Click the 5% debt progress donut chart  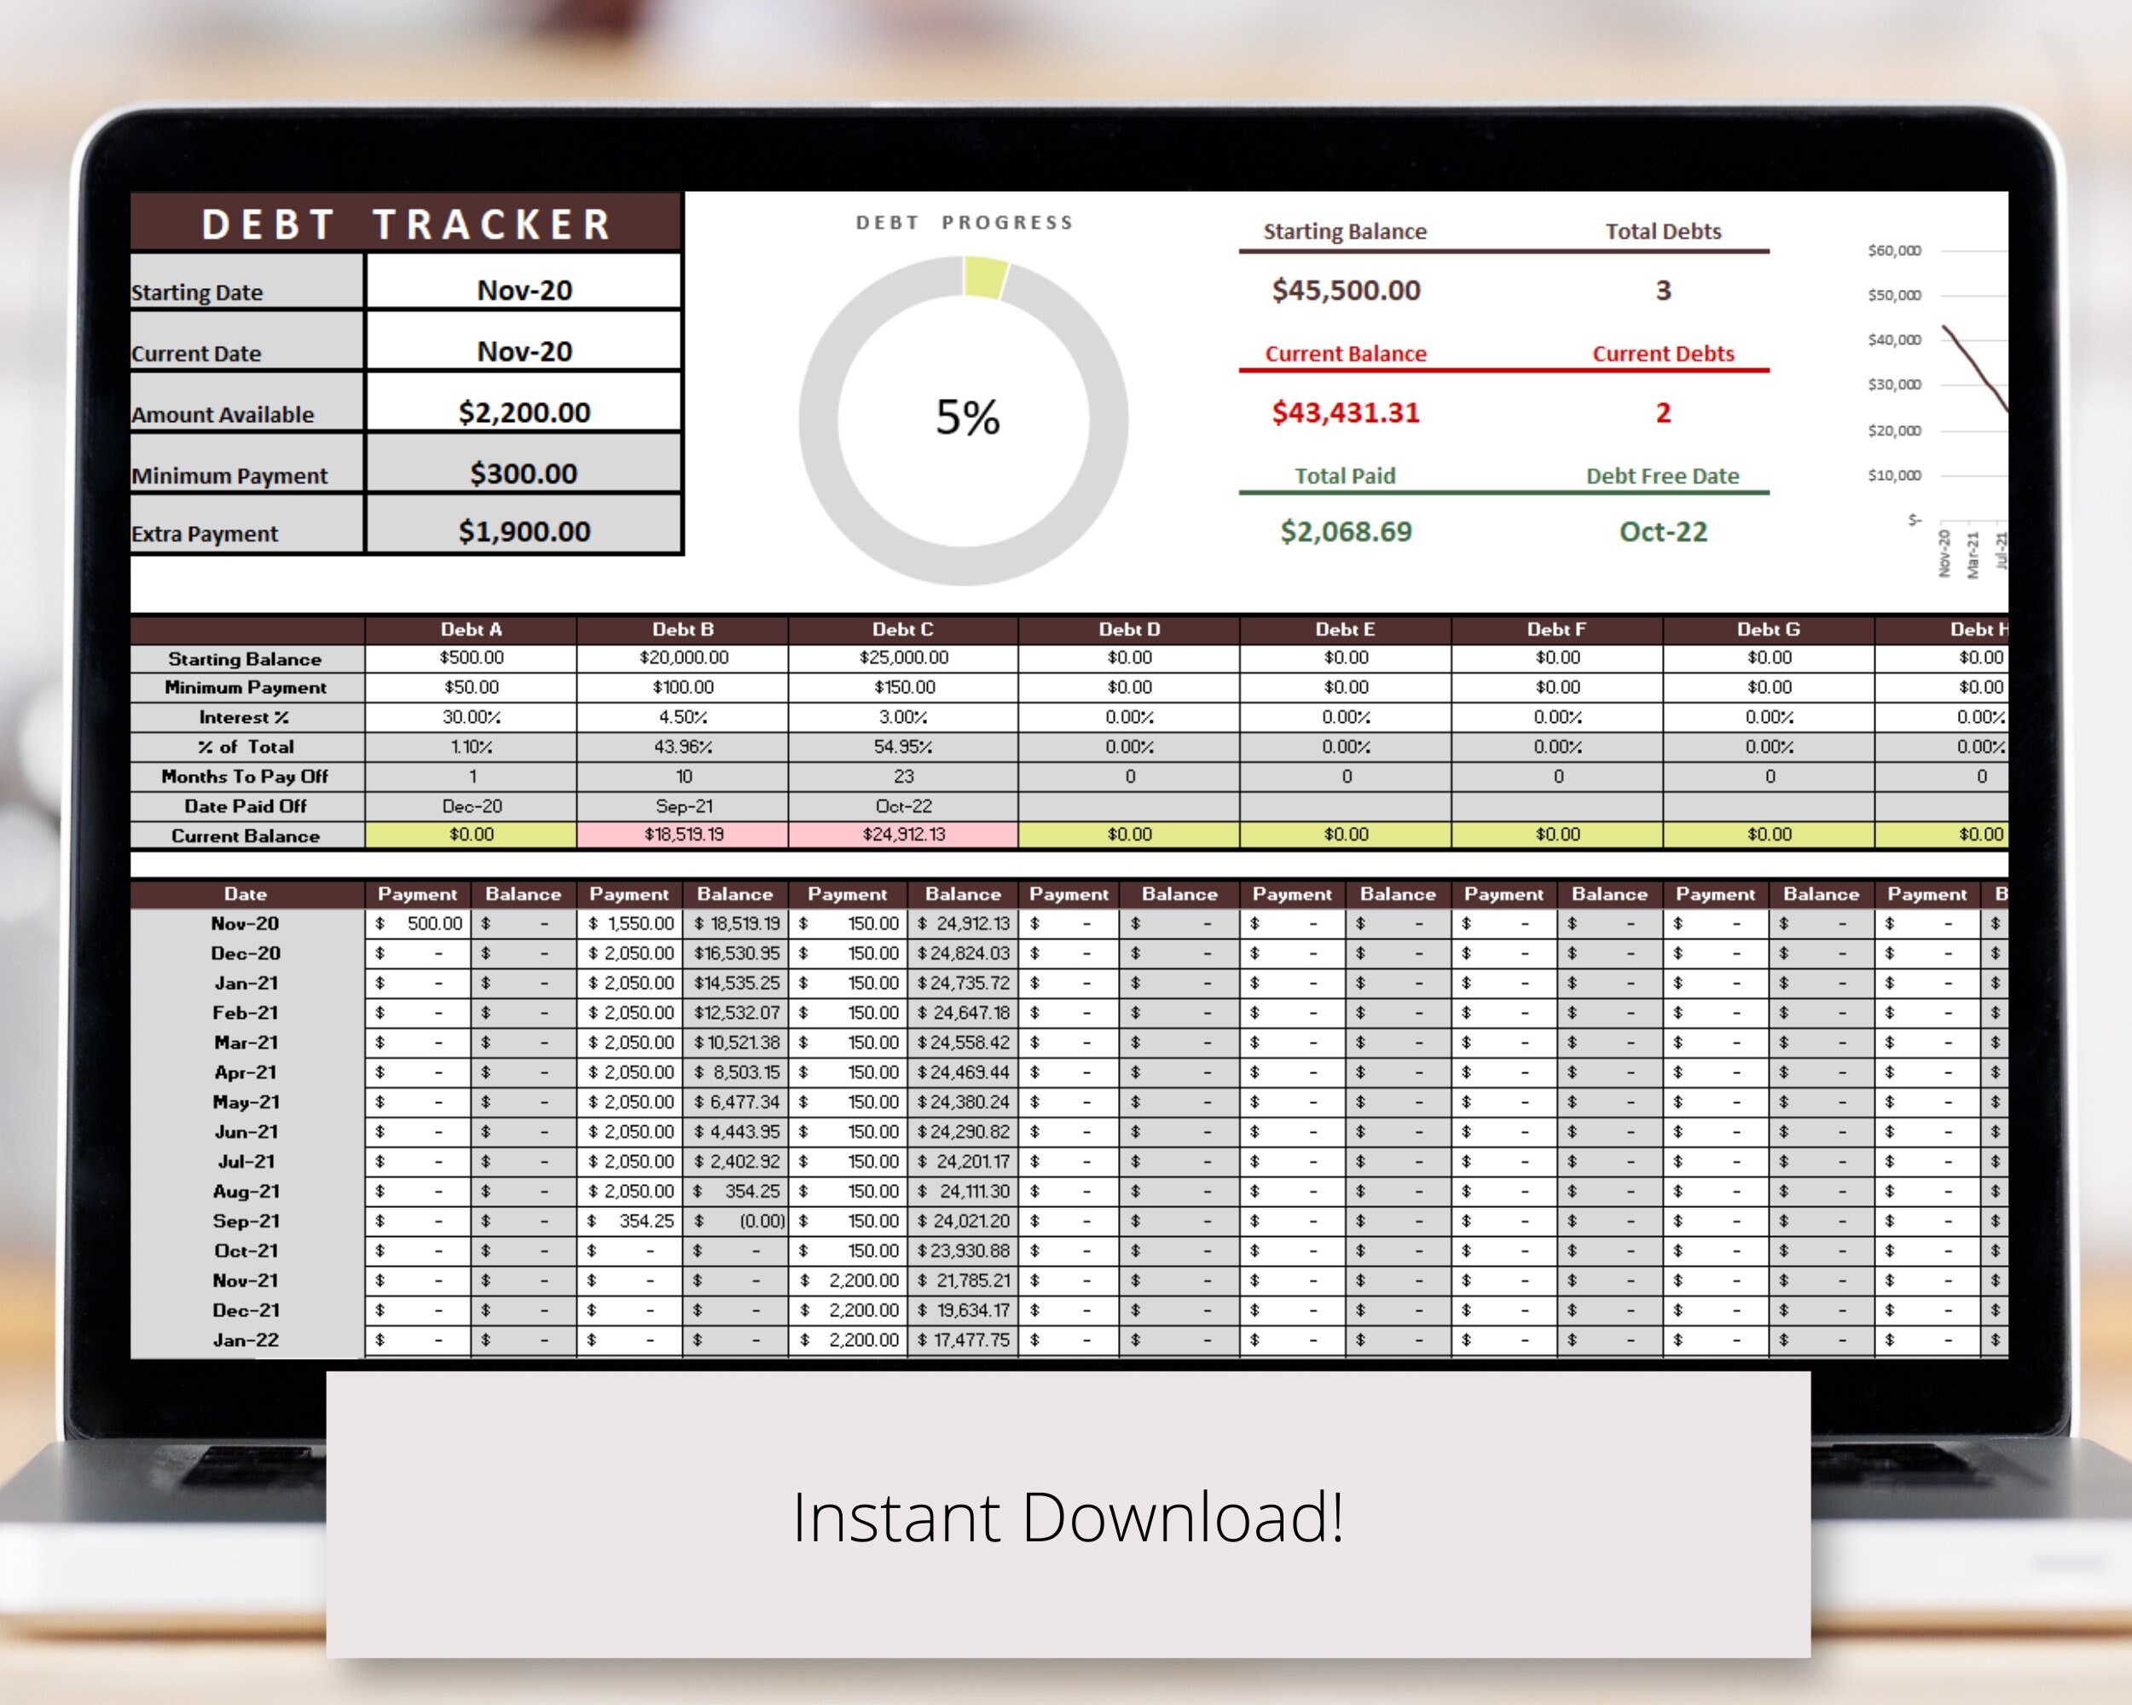click(x=965, y=417)
